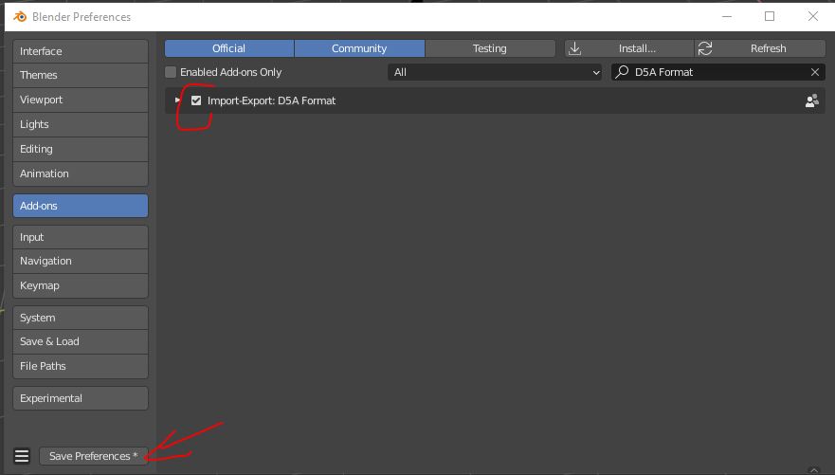Switch to the Interface preferences tab
The height and width of the screenshot is (475, 835).
coord(81,51)
